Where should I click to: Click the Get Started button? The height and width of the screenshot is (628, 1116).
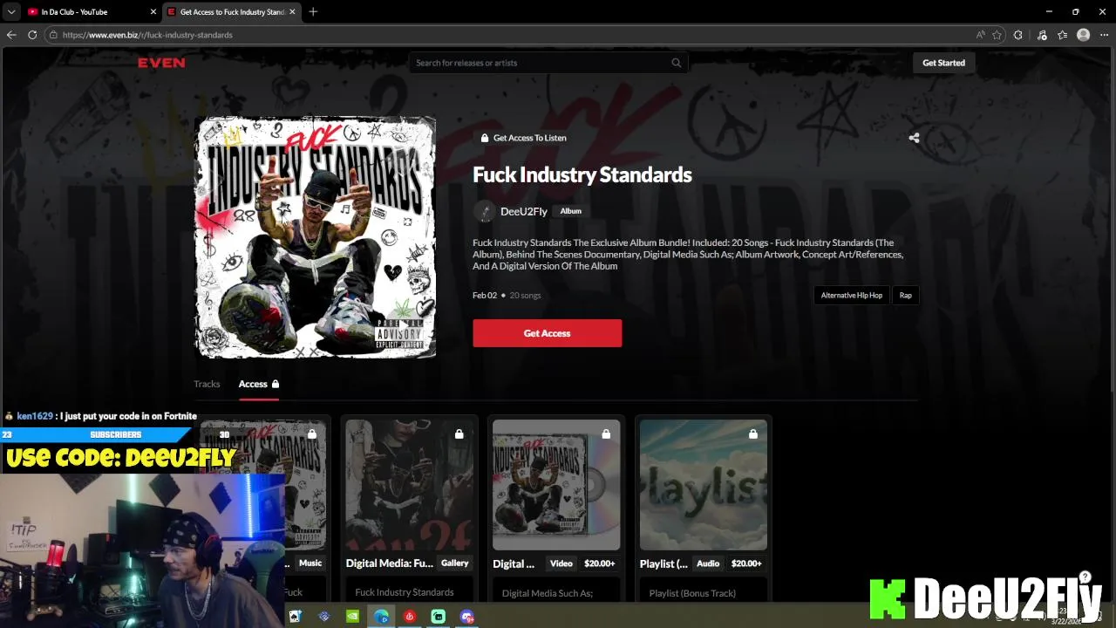(x=943, y=63)
